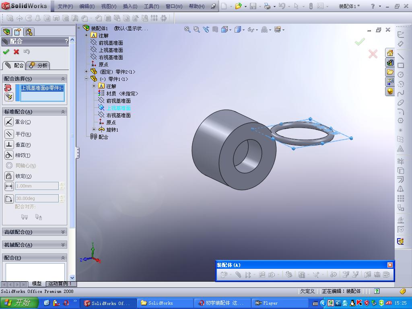Click the help icon in the status bar
The height and width of the screenshot is (309, 412).
[377, 291]
